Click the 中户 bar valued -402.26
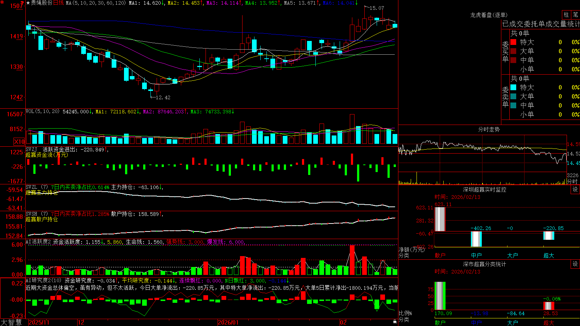The width and height of the screenshot is (580, 326). click(x=476, y=239)
